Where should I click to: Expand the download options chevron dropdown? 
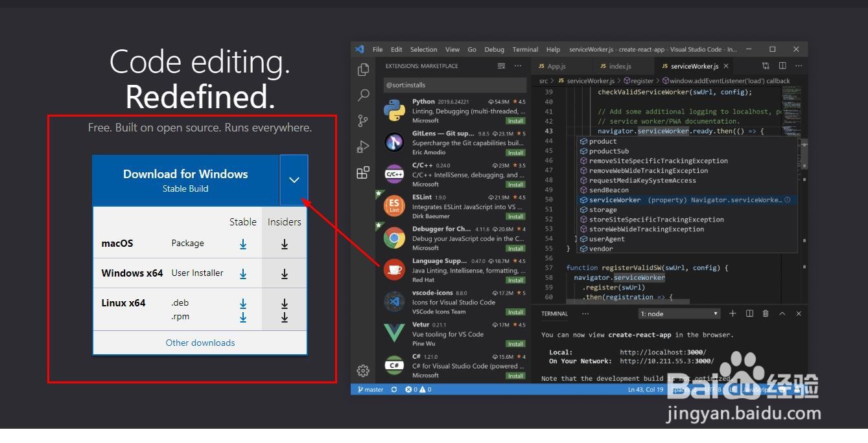tap(294, 180)
